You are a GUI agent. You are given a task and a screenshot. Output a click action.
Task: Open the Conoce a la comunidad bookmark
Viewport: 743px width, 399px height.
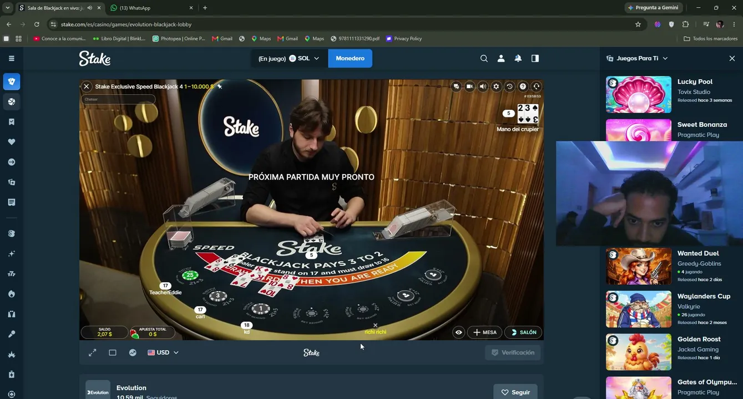click(59, 39)
